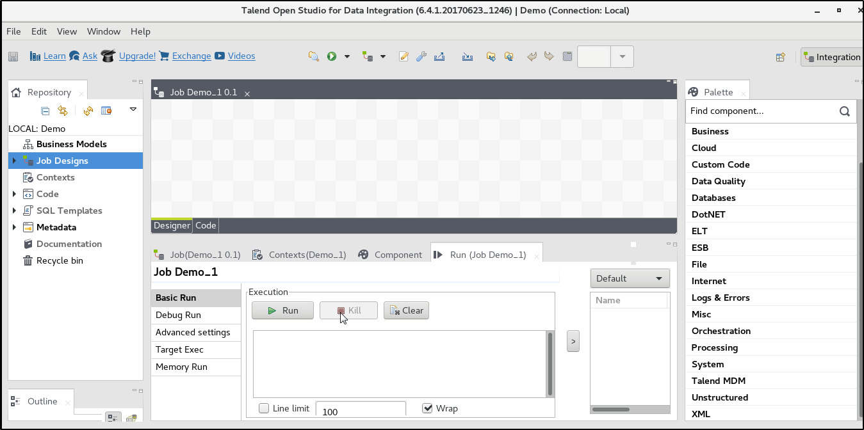Open the Default context dropdown
Screen dimensions: 864x430
pyautogui.click(x=630, y=278)
